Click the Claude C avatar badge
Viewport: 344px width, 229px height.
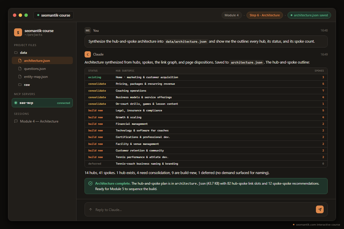point(88,54)
